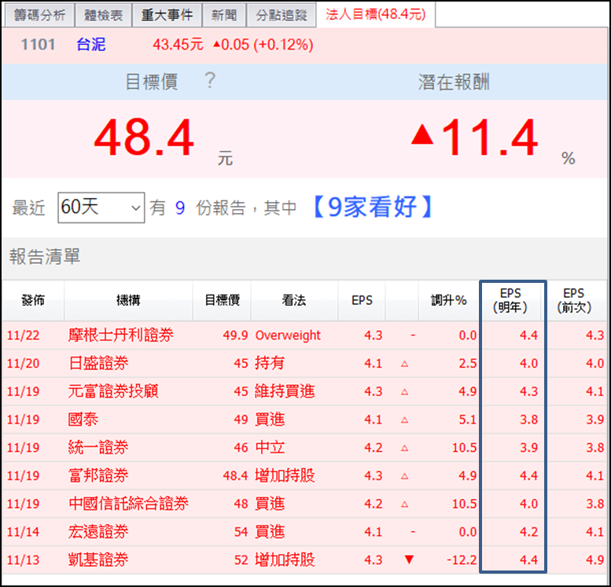The image size is (611, 587).
Task: Click the question mark help icon beside 目標價
Action: click(210, 81)
